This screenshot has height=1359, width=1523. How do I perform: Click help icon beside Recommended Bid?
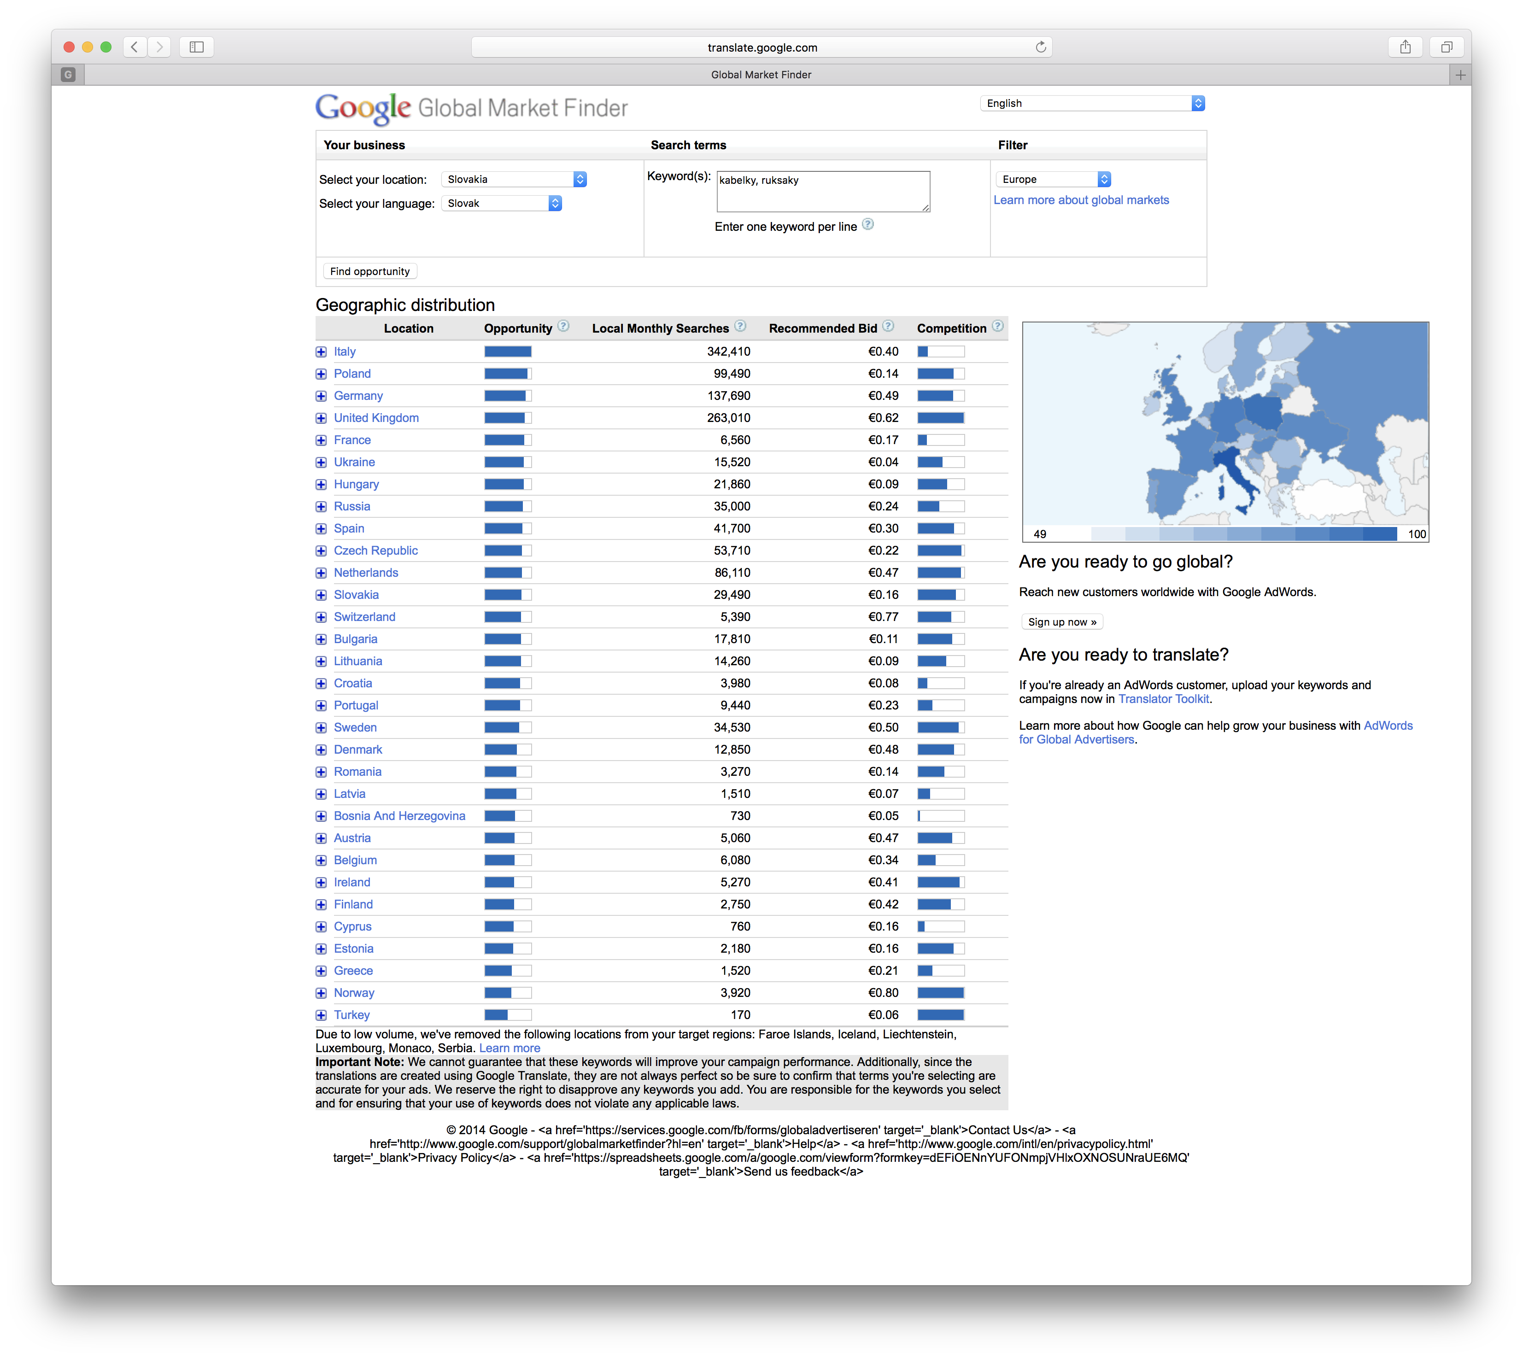point(888,326)
